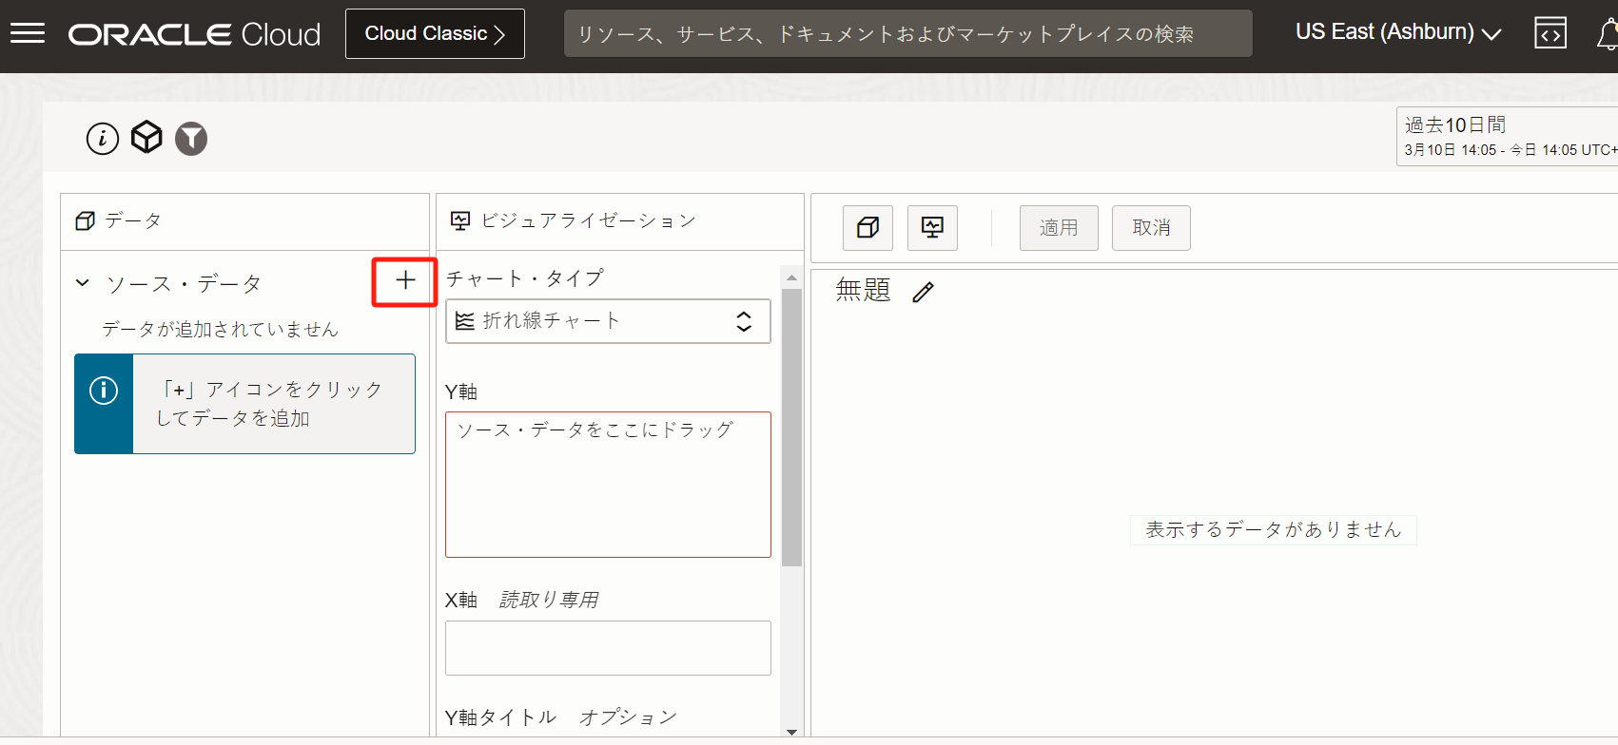Open the chart type dropdown
Image resolution: width=1618 pixels, height=745 pixels.
coord(608,321)
